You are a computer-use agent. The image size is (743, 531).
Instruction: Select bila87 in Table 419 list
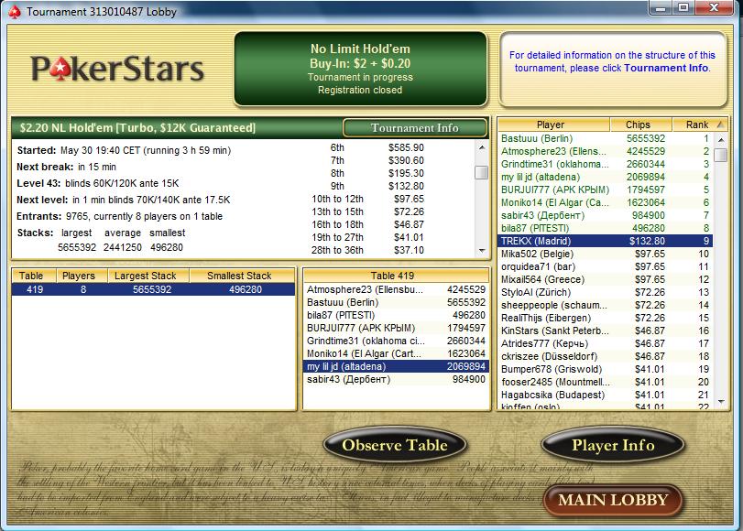(396, 315)
